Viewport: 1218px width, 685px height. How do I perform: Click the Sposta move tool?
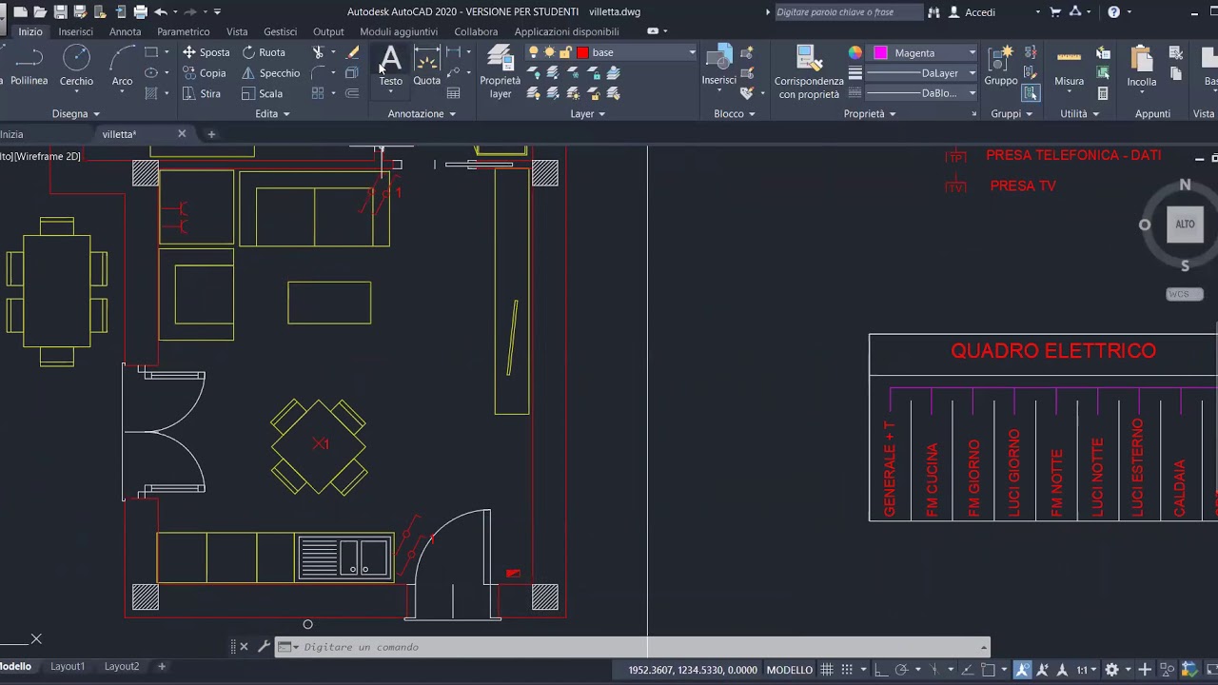coord(206,52)
